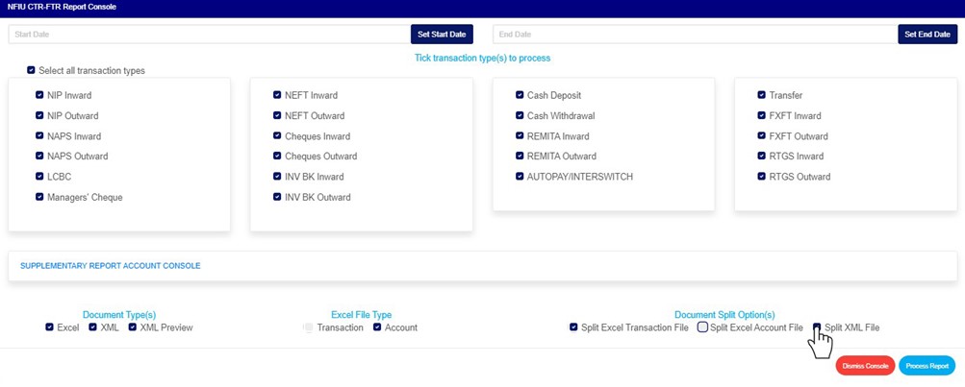Uncheck the FXFT Inward checkbox

click(x=761, y=116)
